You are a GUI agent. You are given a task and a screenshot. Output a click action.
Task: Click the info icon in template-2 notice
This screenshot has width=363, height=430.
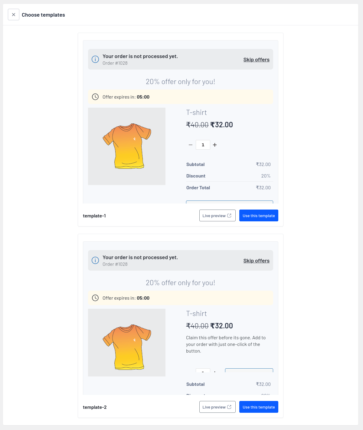tap(95, 260)
